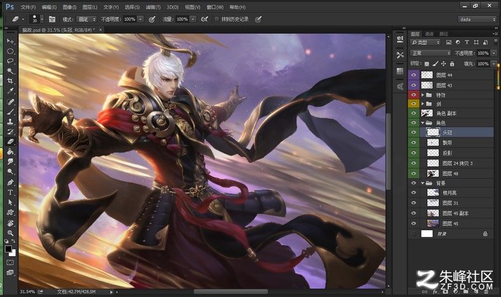Open the 窗口(W) menu
Screen dimensions: 501x297
point(215,7)
